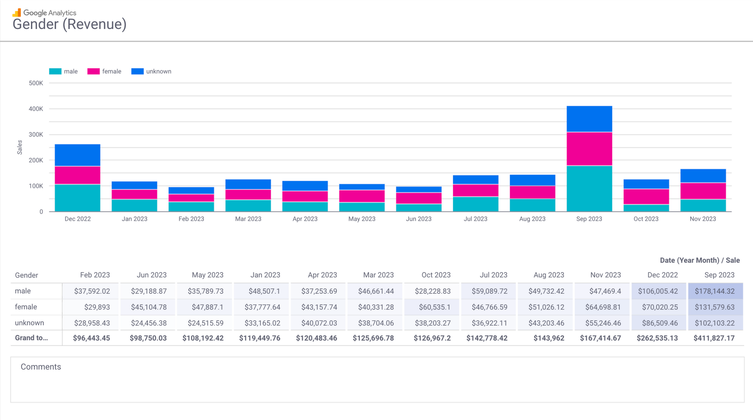The width and height of the screenshot is (753, 420).
Task: Click the $411,827.17 grand total cell
Action: point(714,338)
